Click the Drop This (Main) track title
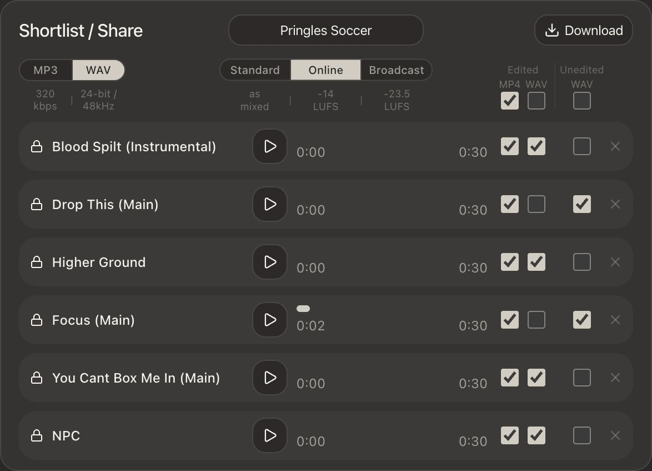 (105, 205)
